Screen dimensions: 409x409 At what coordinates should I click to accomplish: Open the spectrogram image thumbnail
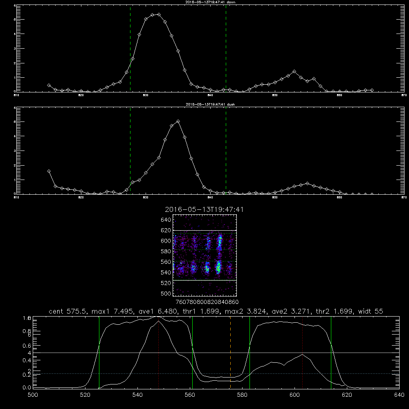pyautogui.click(x=205, y=255)
